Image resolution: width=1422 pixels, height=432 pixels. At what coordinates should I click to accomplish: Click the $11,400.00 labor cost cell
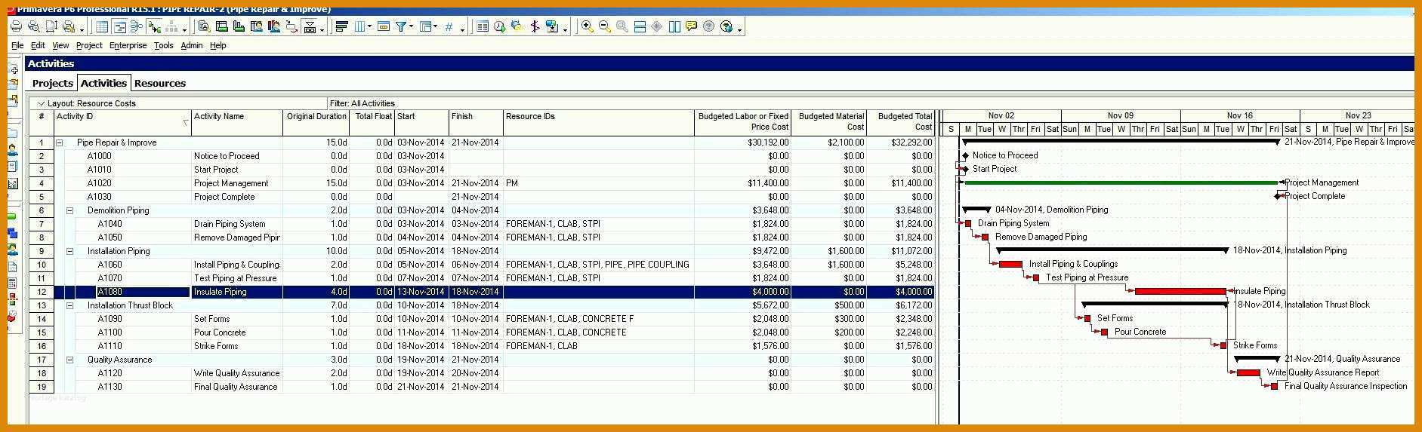[742, 183]
